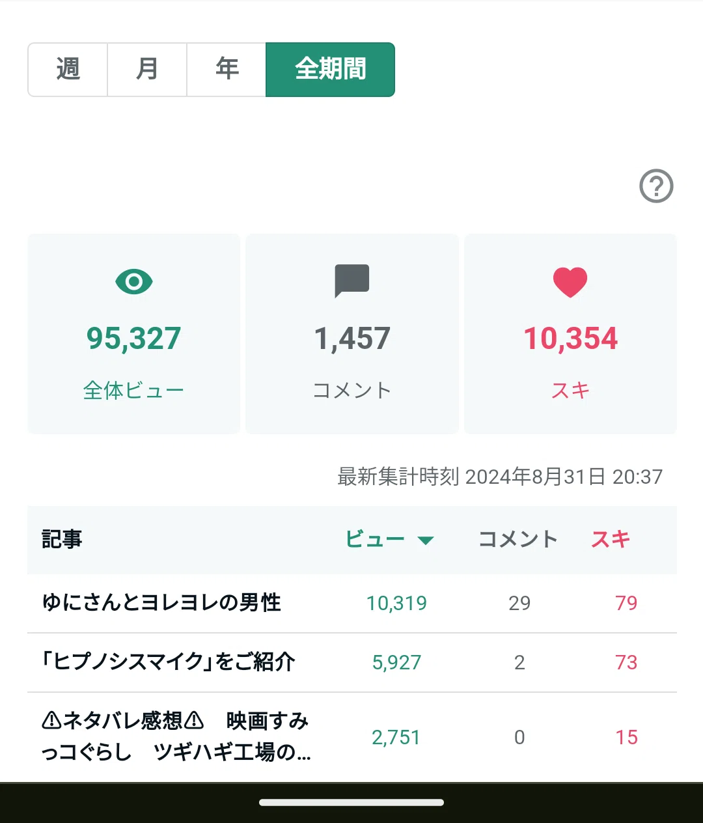
Task: Sort the table by スキ column
Action: click(x=611, y=539)
